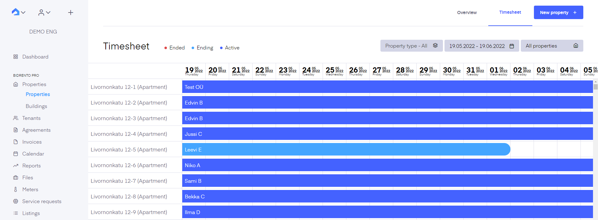Expand the home logo dropdown chevron
The width and height of the screenshot is (598, 220).
[x=23, y=13]
